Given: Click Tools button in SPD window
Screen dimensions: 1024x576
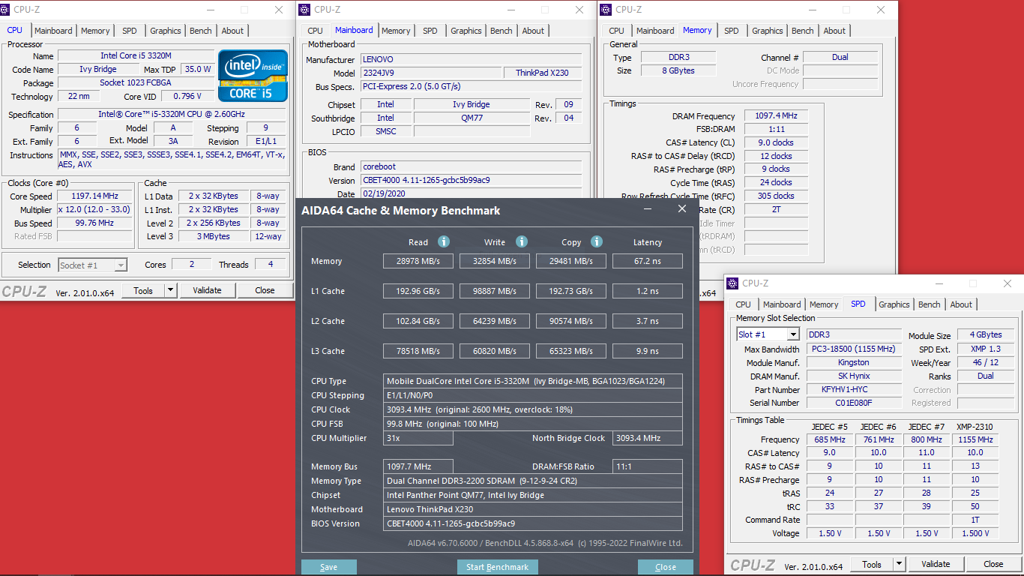Looking at the screenshot, I should click(x=872, y=564).
